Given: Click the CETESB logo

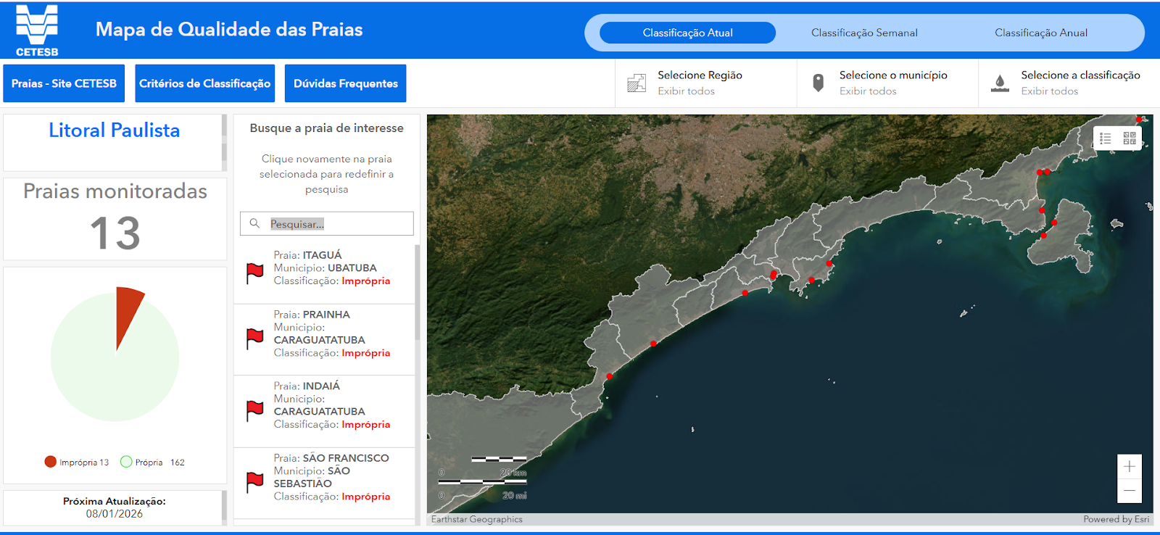Looking at the screenshot, I should (x=37, y=30).
